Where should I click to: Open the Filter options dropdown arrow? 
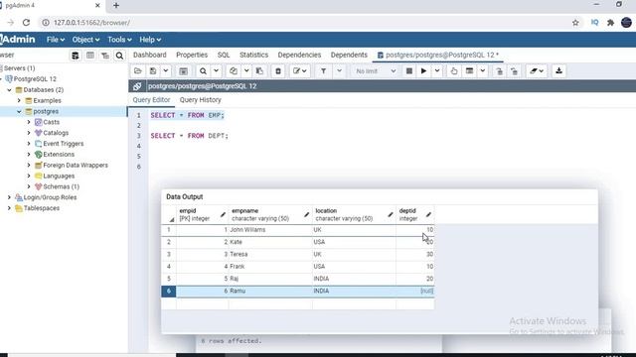[339, 71]
